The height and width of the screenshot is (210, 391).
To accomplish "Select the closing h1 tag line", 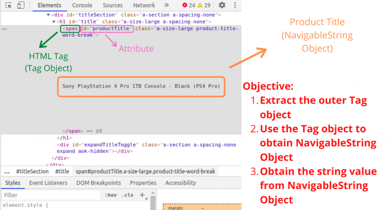I will pos(64,138).
